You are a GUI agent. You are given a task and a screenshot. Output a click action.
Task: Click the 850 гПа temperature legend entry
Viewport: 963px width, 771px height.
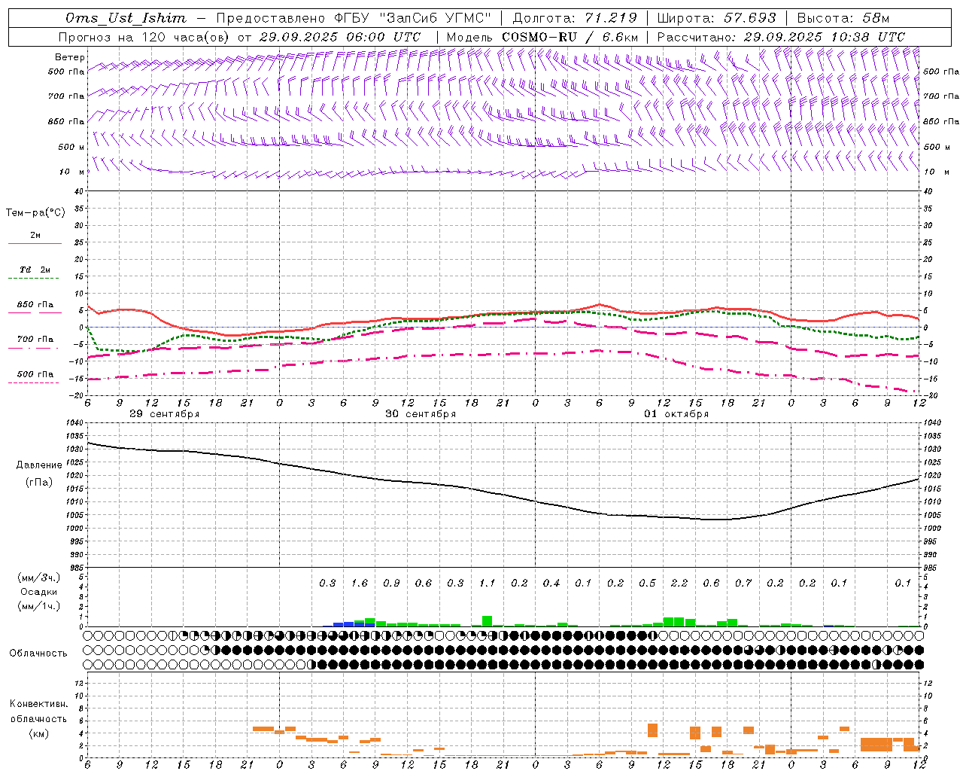coord(35,305)
